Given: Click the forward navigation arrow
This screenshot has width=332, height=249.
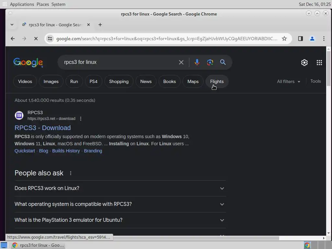Looking at the screenshot, I should [x=24, y=39].
